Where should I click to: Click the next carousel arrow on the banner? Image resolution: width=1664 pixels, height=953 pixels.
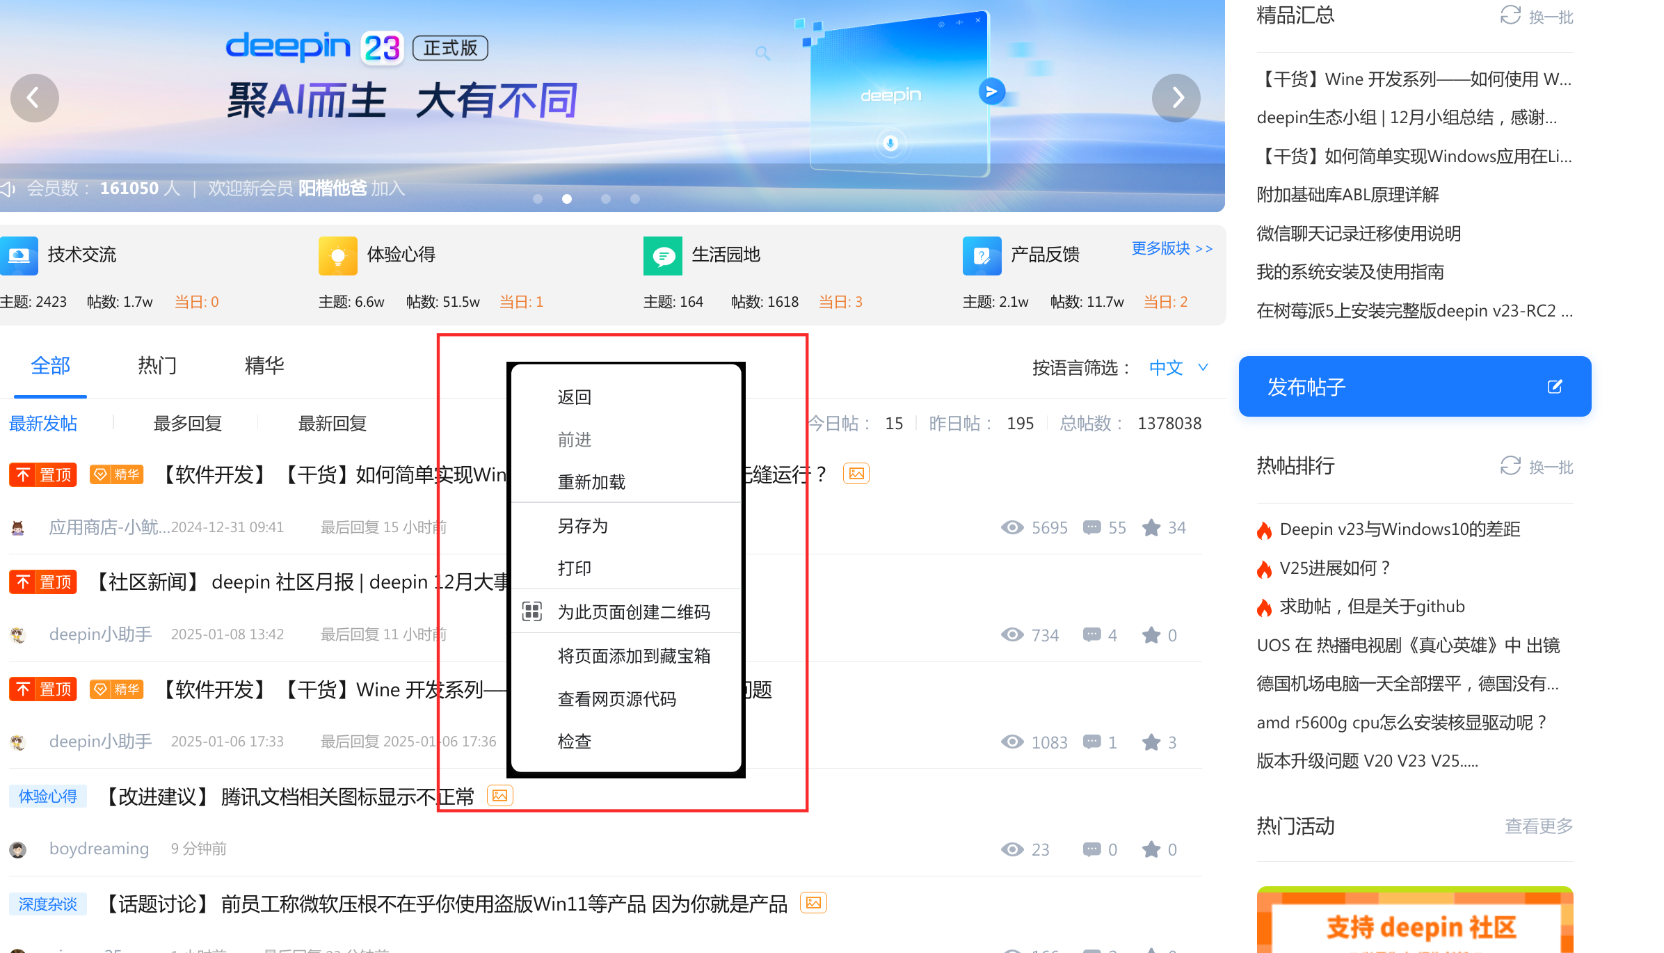(1176, 98)
